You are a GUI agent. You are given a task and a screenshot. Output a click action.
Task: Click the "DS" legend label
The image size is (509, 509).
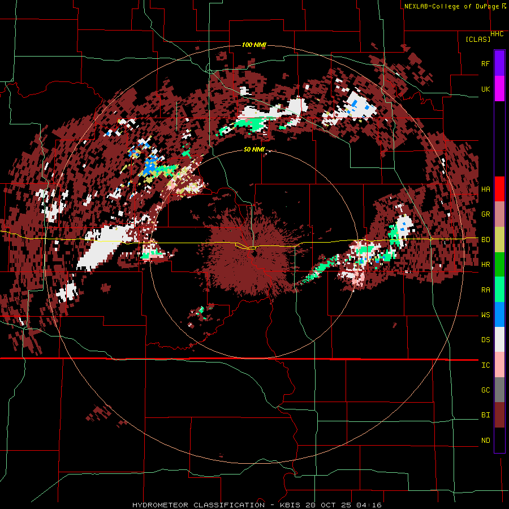tap(486, 340)
